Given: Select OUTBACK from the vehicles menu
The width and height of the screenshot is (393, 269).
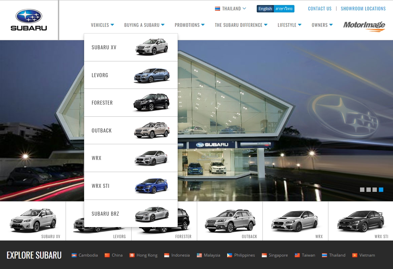Looking at the screenshot, I should click(131, 130).
